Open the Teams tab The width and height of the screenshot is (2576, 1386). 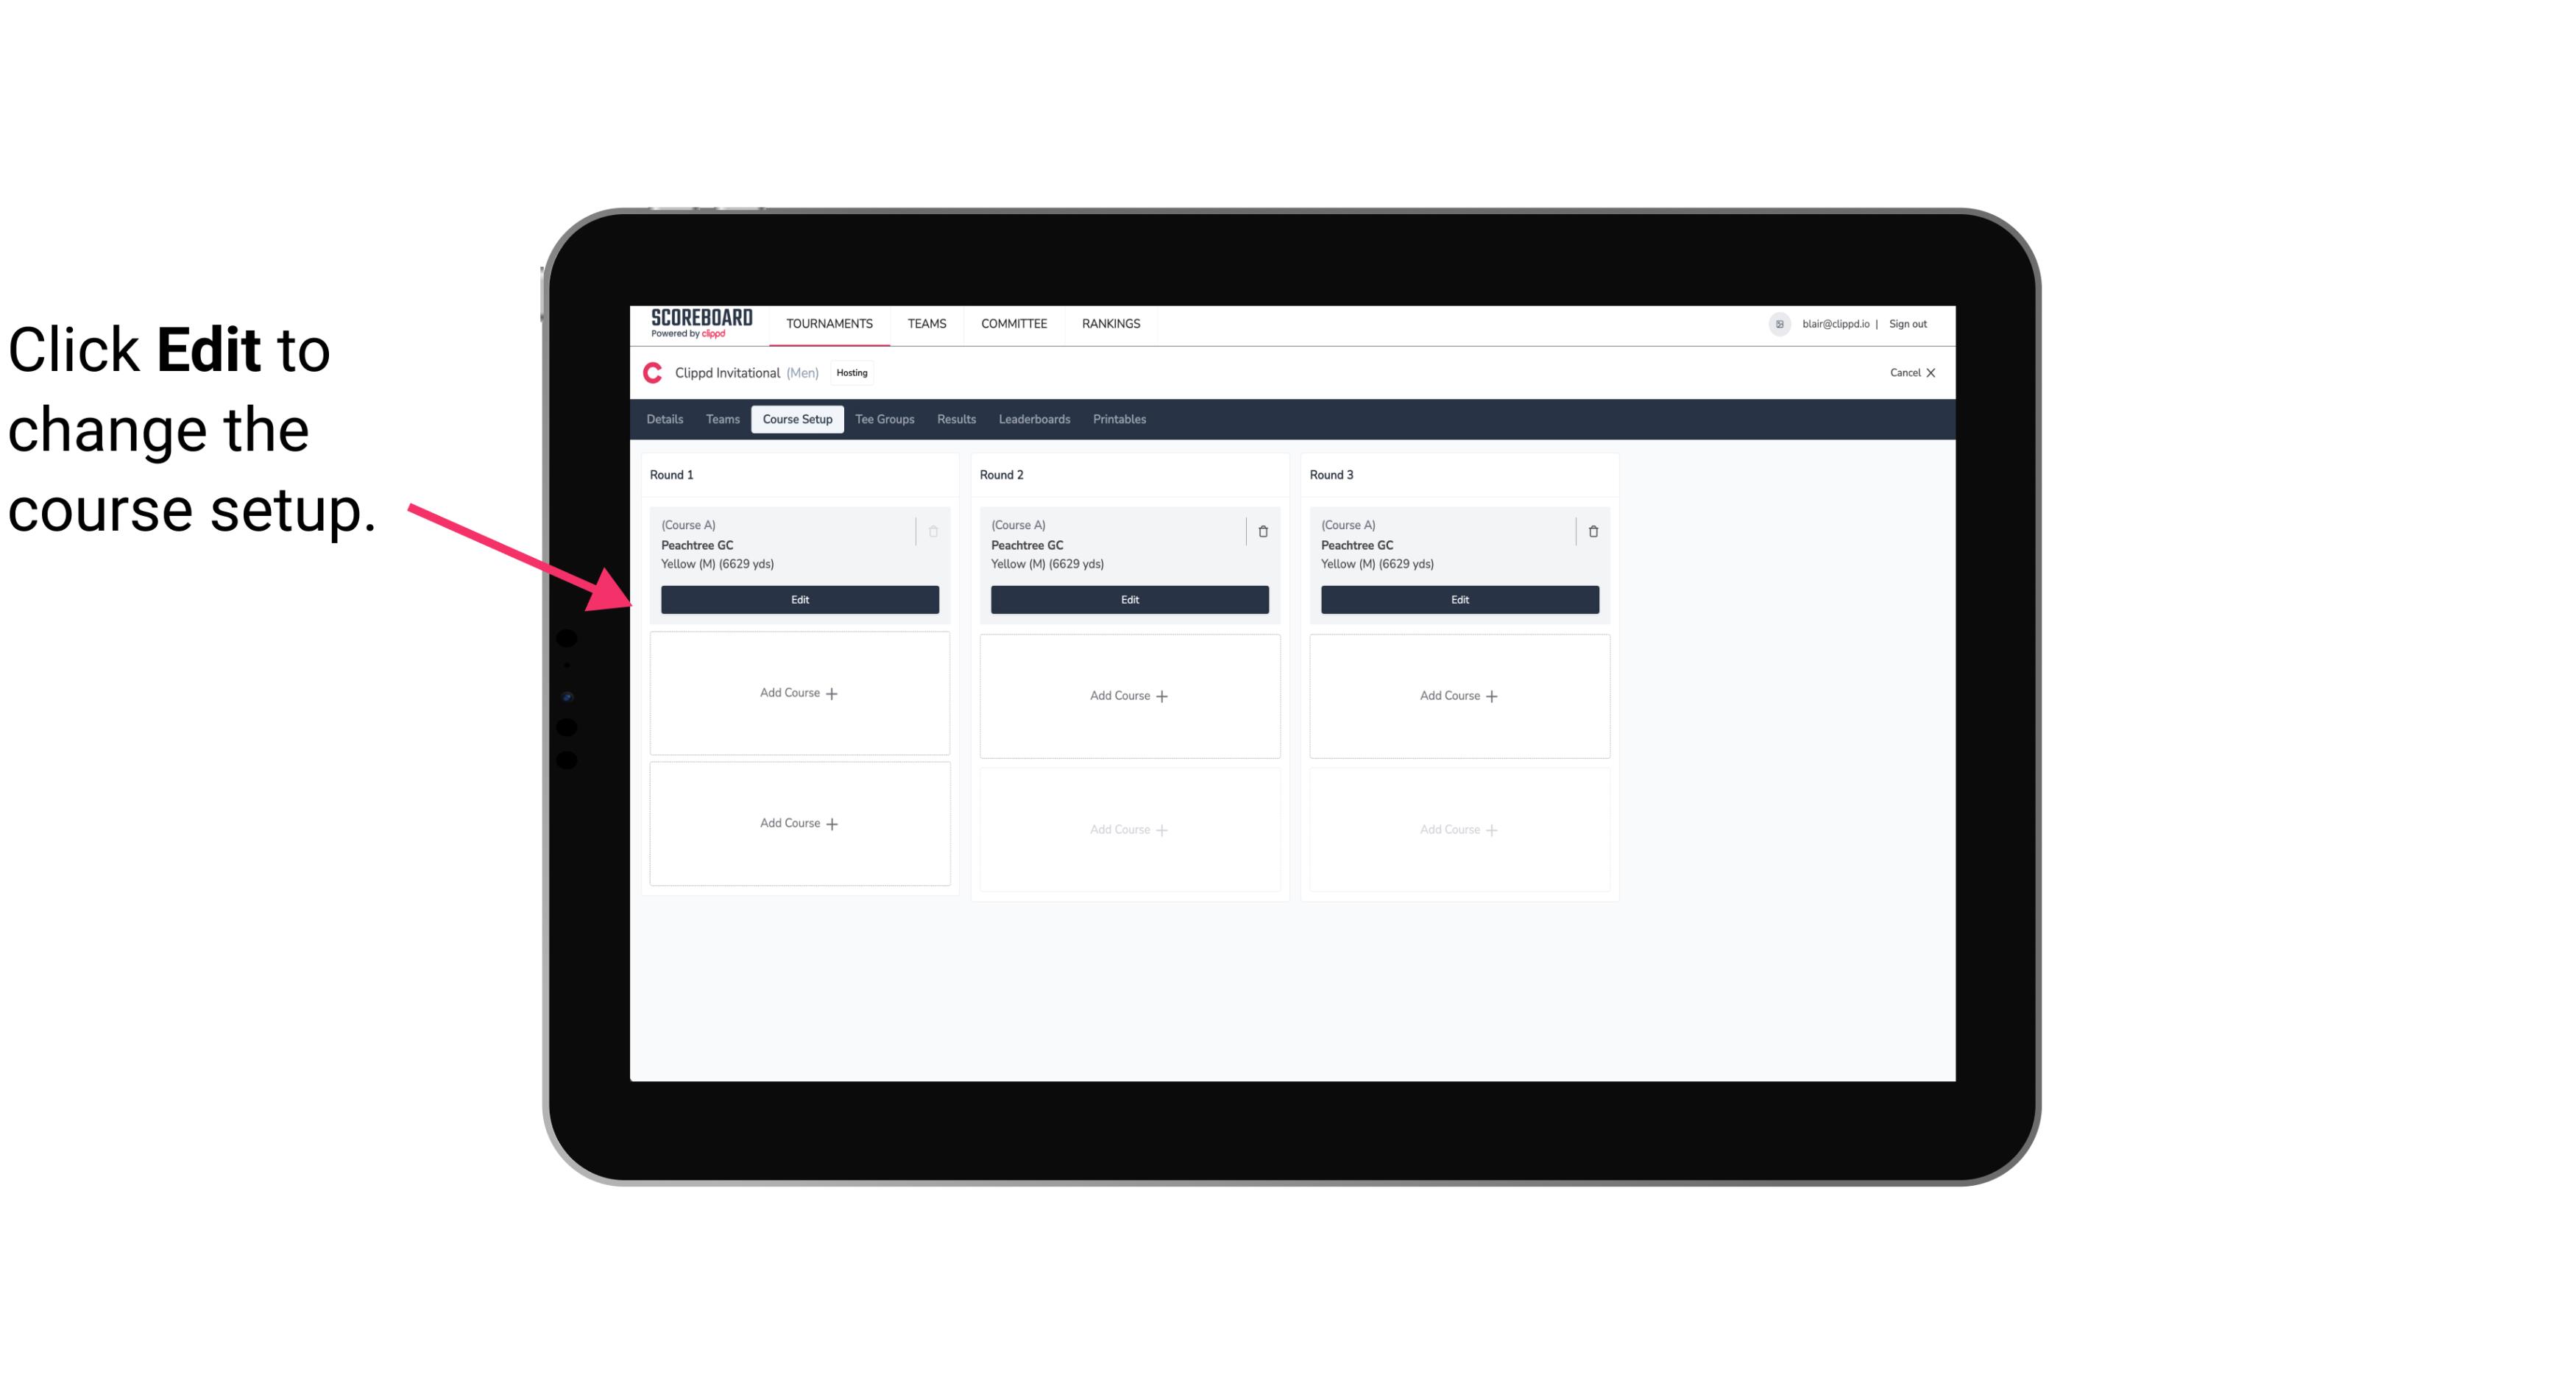click(x=720, y=420)
